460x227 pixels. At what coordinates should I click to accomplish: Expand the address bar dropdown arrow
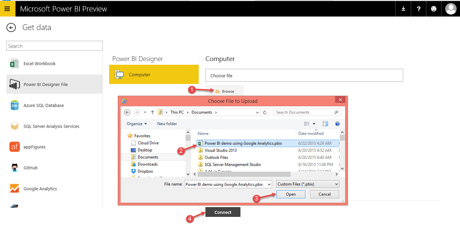tap(257, 112)
